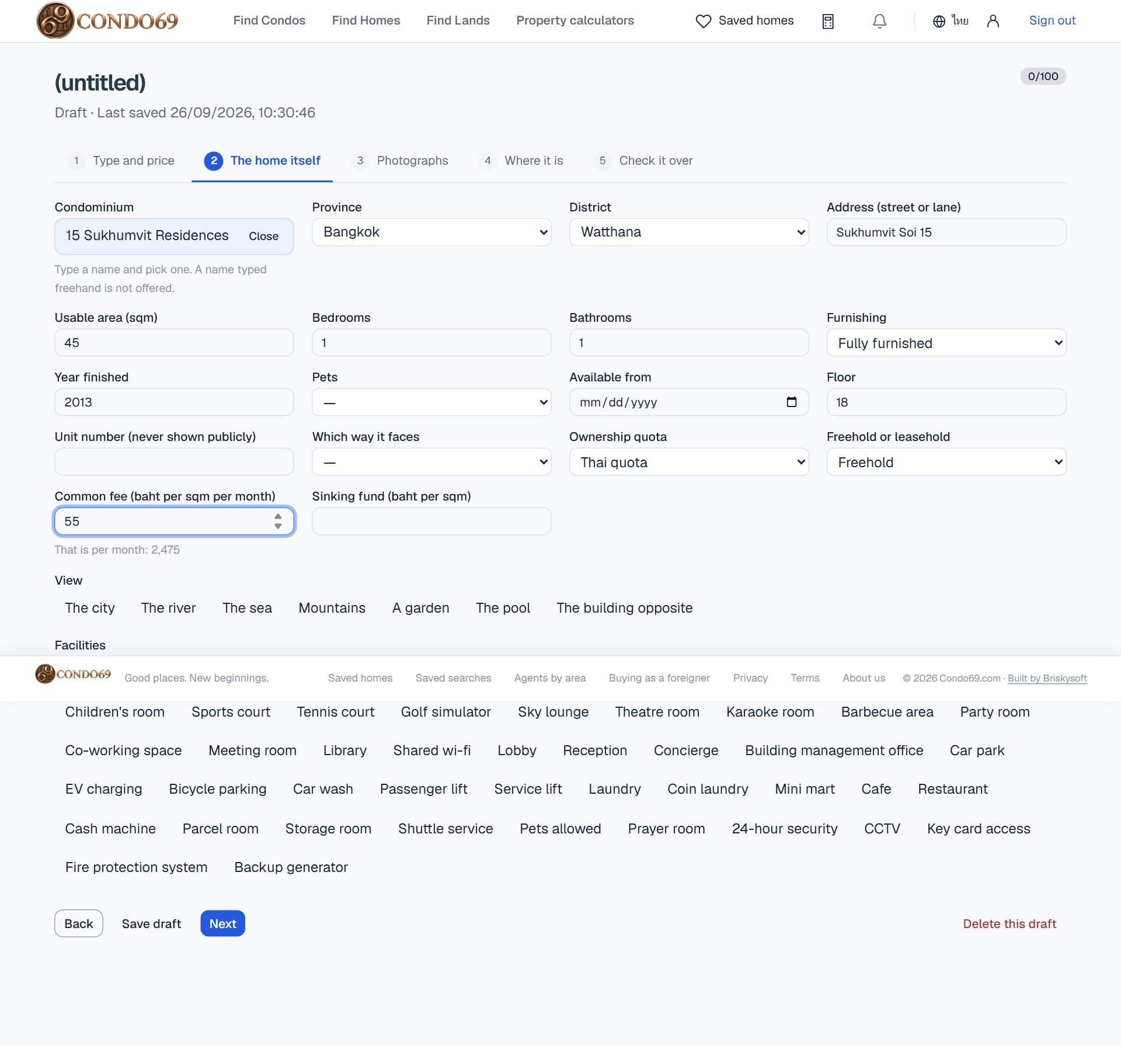Viewport: 1121px width, 1046px height.
Task: Open Freehold or leasehold dropdown
Action: [946, 461]
